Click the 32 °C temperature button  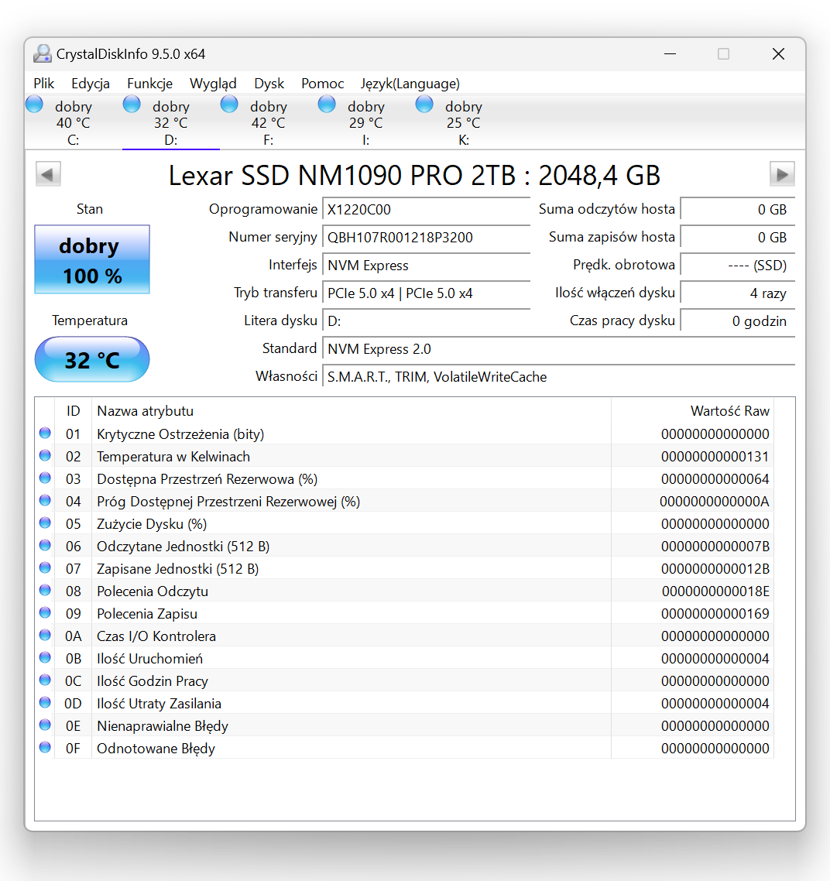pos(92,360)
